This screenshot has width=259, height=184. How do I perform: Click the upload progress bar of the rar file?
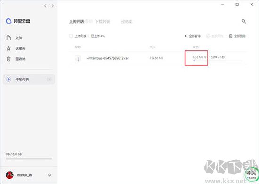point(217,61)
